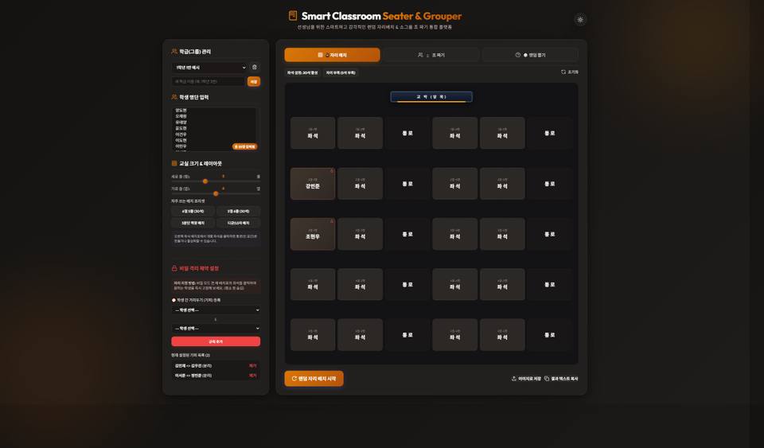Toggle the first-row first 좌석 seat cell

[313, 133]
